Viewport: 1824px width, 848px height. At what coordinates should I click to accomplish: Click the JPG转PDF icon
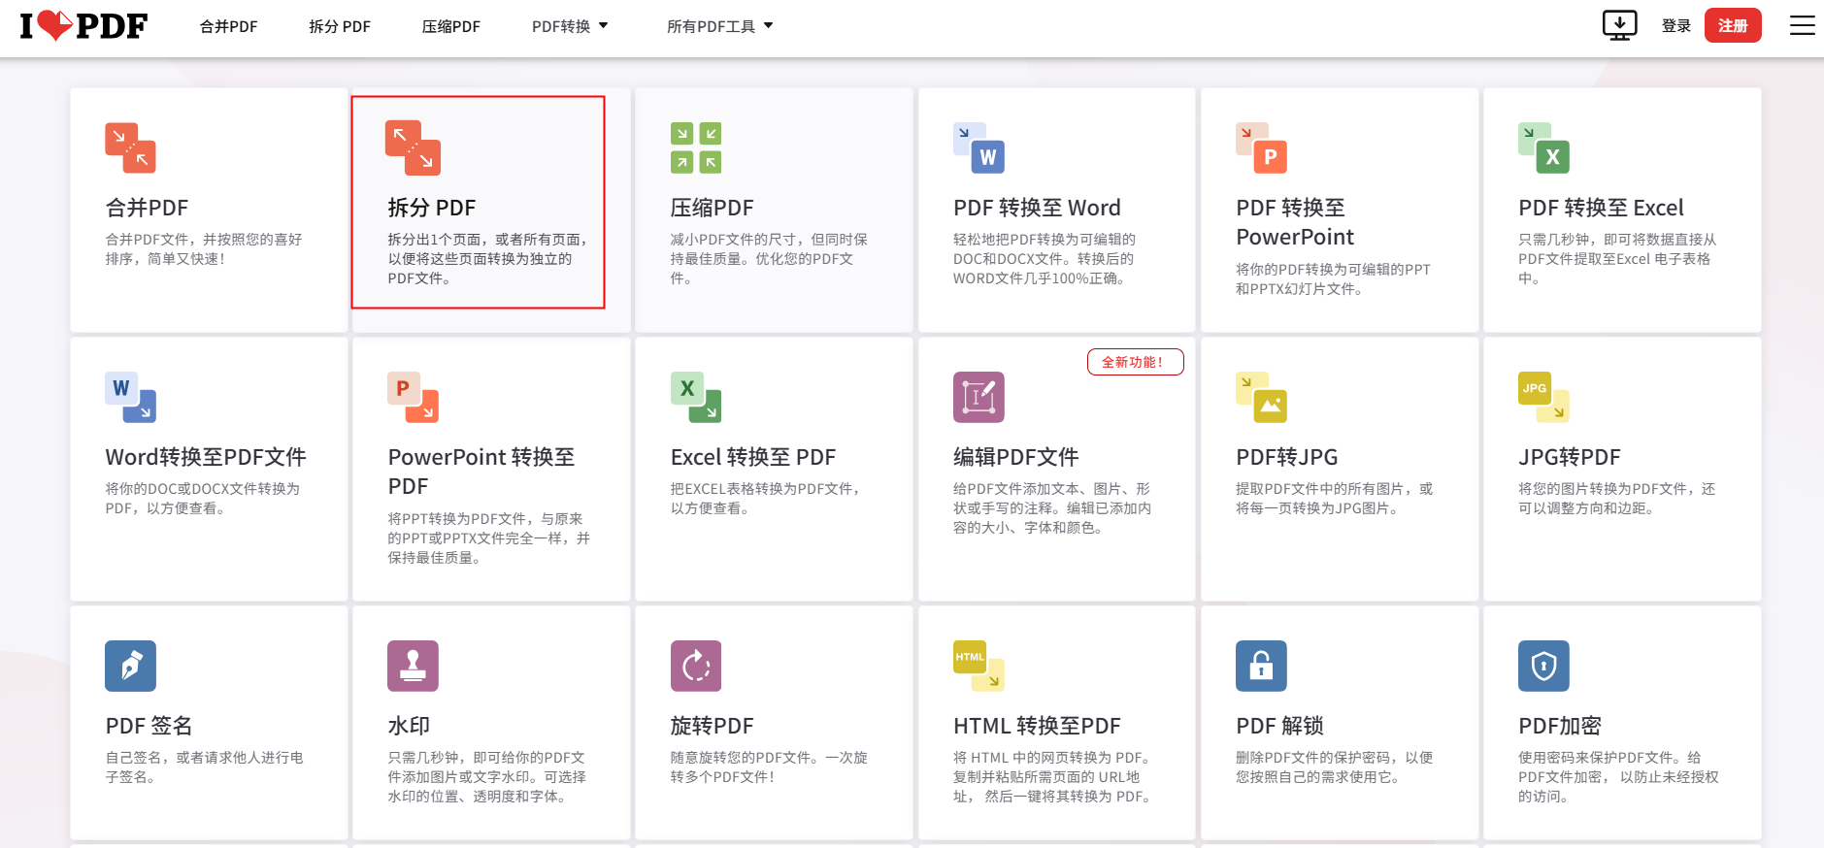tap(1543, 398)
